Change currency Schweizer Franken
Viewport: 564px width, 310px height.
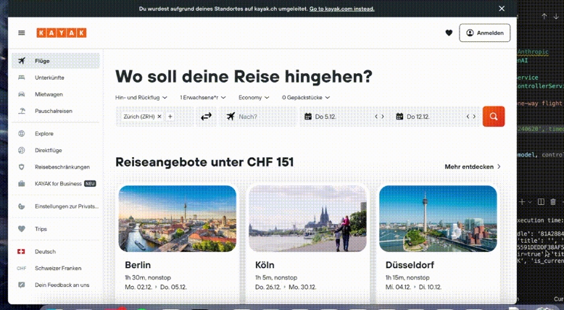56,268
